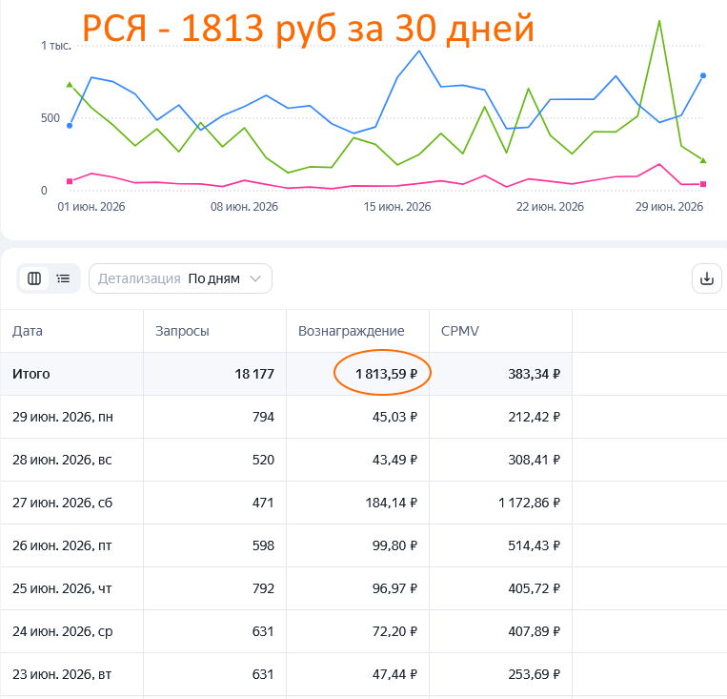Switch to the column table view icon
This screenshot has width=727, height=699.
pos(34,278)
